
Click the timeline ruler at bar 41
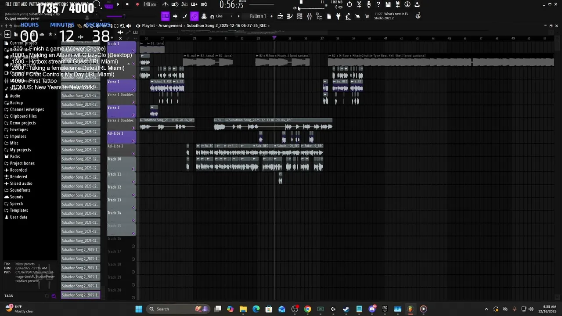click(385, 38)
